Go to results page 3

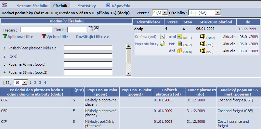[x=40, y=83]
